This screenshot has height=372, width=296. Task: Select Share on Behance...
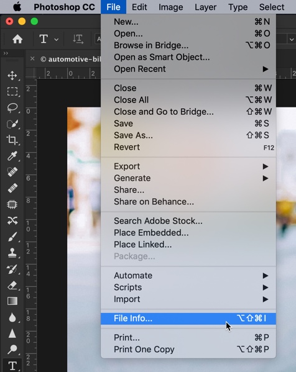pos(188,202)
